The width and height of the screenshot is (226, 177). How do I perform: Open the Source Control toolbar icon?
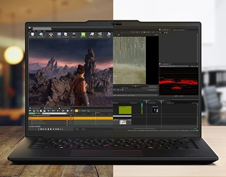pyautogui.click(x=41, y=34)
